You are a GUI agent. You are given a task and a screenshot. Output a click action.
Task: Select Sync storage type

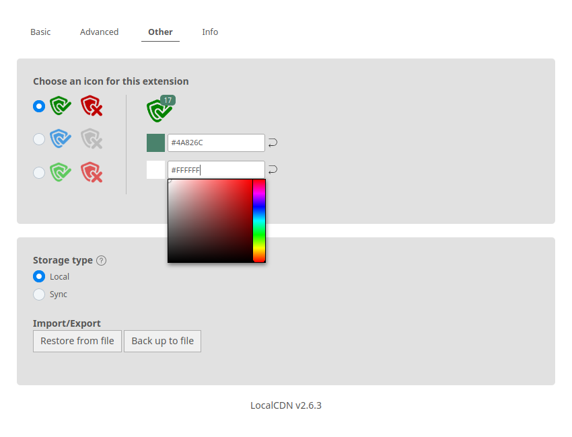click(39, 294)
